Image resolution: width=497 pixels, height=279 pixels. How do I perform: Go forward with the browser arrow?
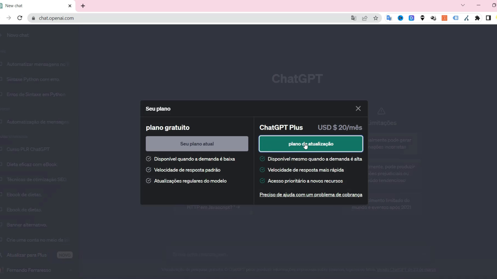coord(9,18)
